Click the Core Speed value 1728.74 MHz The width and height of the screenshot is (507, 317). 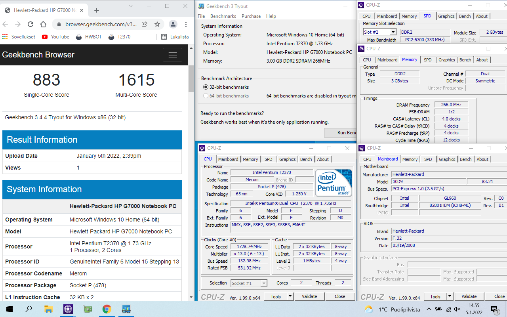(x=250, y=246)
